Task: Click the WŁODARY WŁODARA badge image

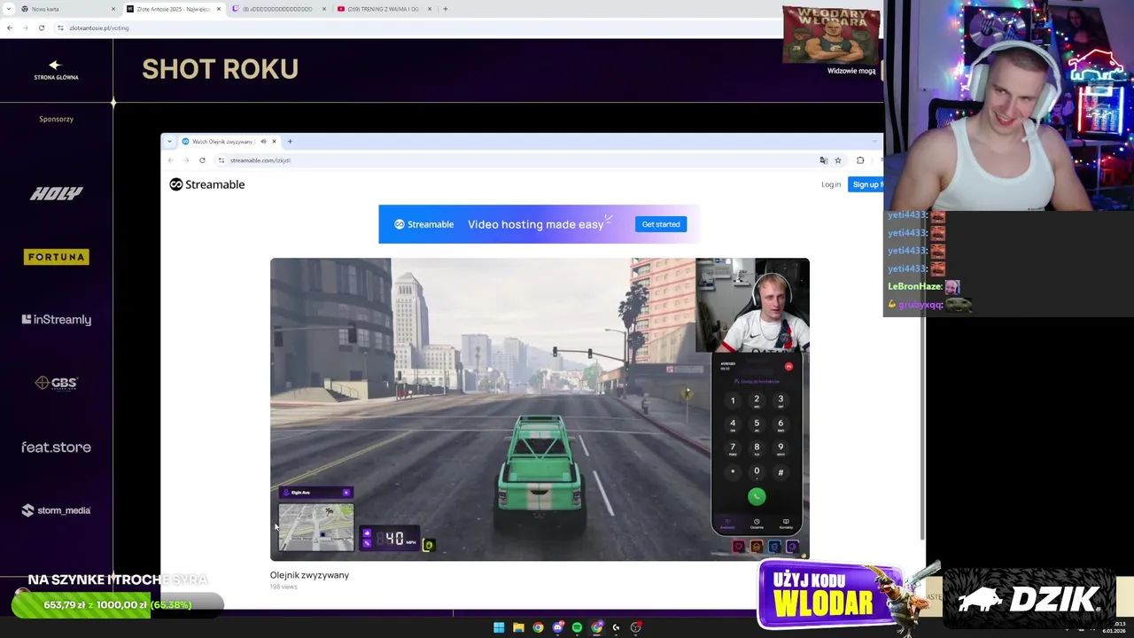Action: point(830,35)
